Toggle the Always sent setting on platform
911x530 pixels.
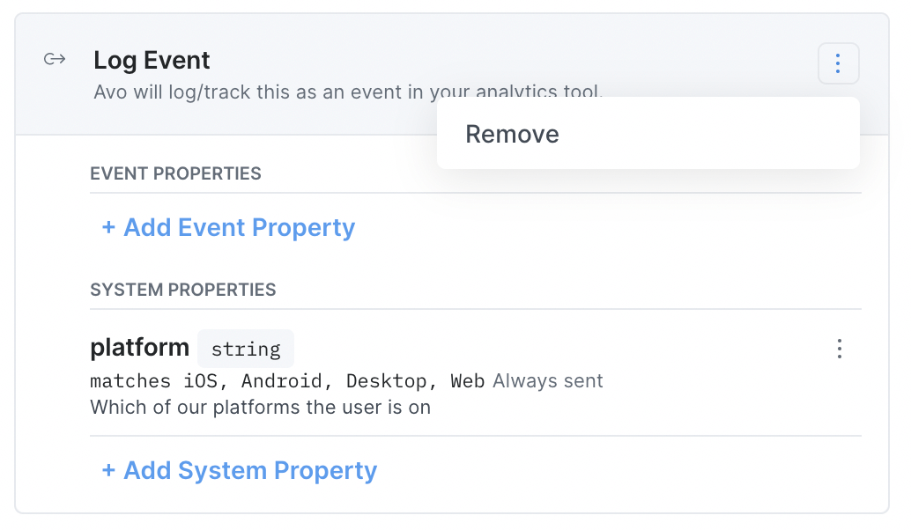coord(547,380)
